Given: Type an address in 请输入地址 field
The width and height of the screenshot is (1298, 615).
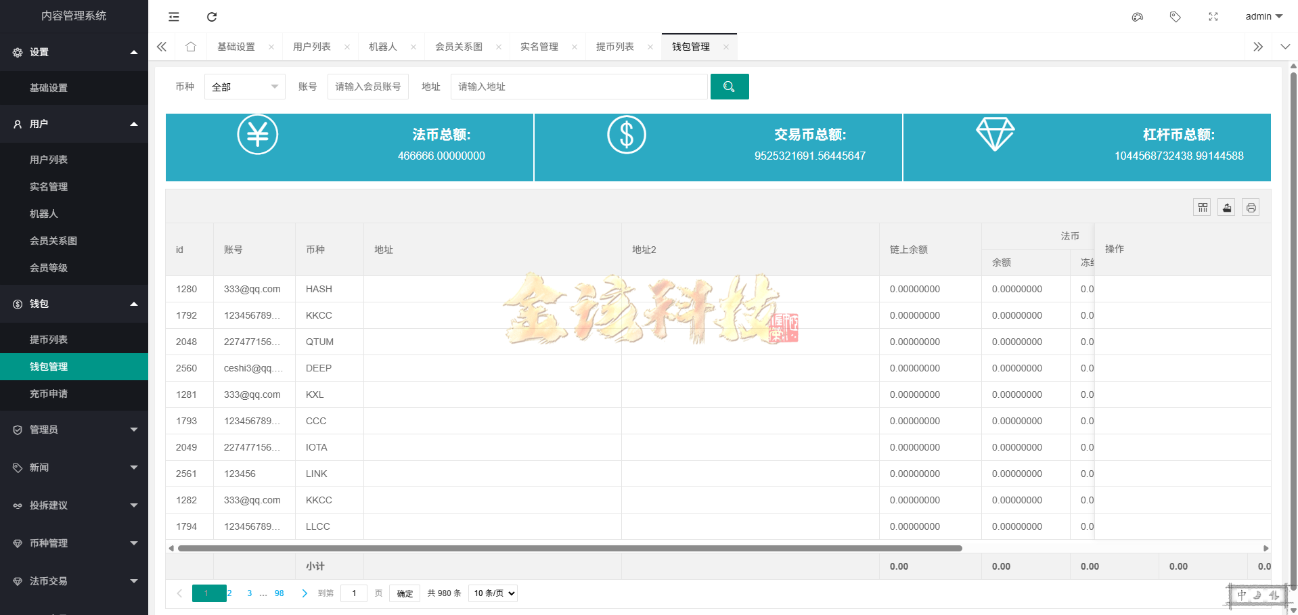Looking at the screenshot, I should [x=579, y=87].
